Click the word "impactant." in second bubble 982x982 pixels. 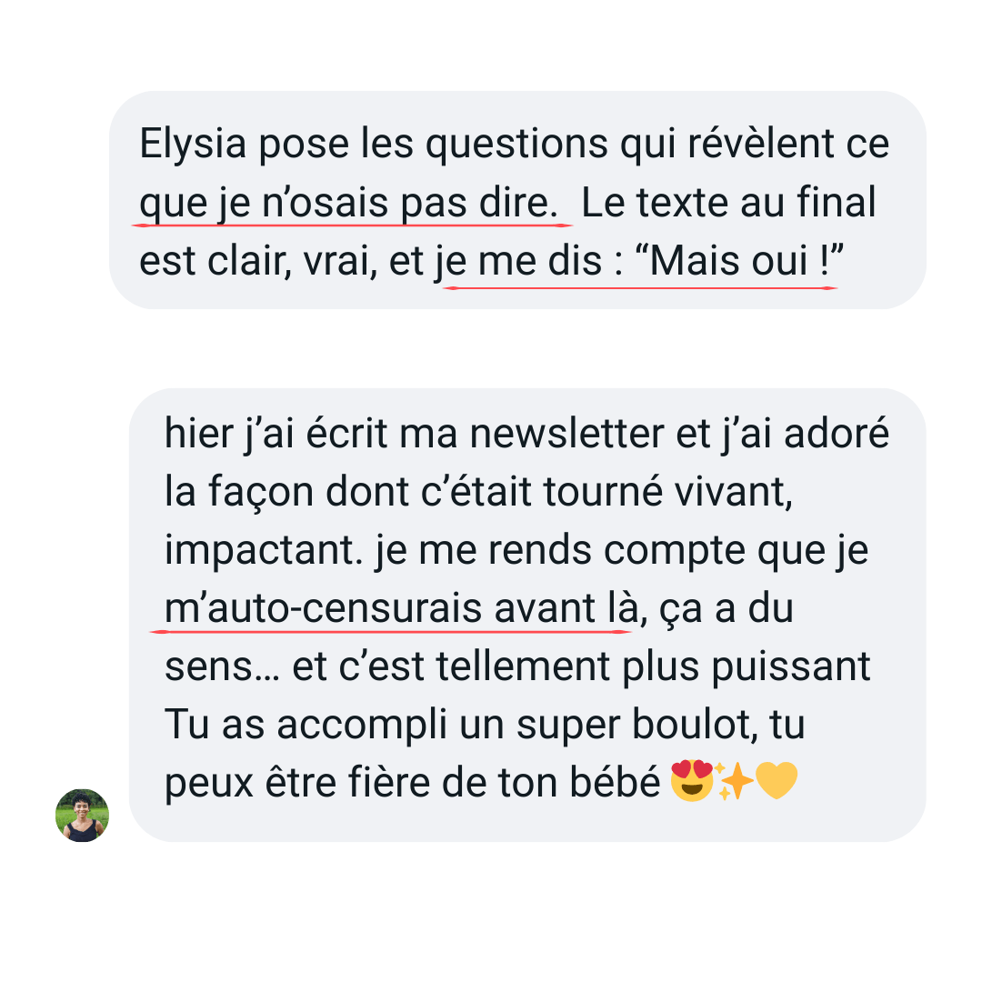click(264, 551)
